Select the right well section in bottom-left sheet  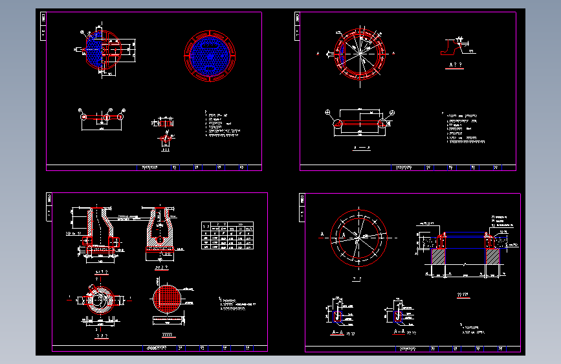(160, 233)
